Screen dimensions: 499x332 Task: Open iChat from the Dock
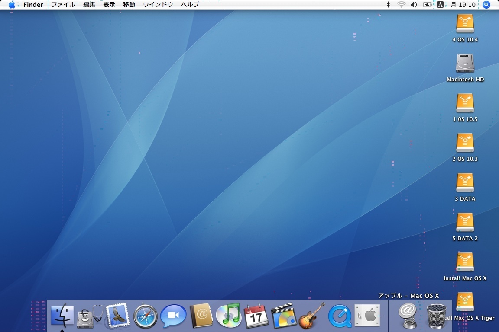coord(173,316)
